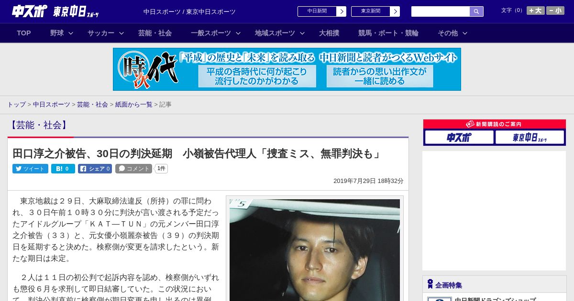Expand the その他 dropdown chevron

coord(465,33)
